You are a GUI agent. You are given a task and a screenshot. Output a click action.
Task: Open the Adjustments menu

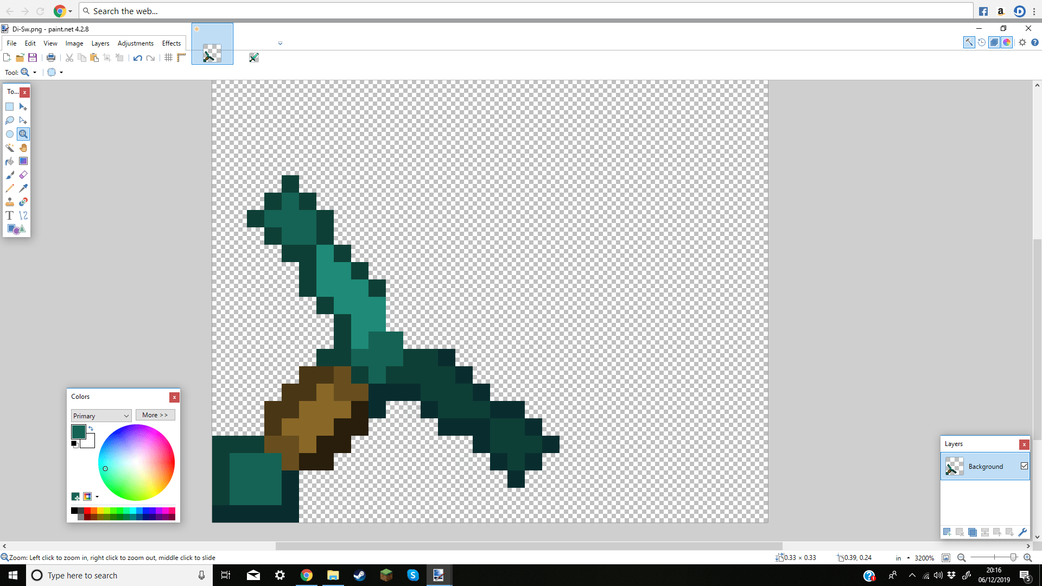point(135,43)
